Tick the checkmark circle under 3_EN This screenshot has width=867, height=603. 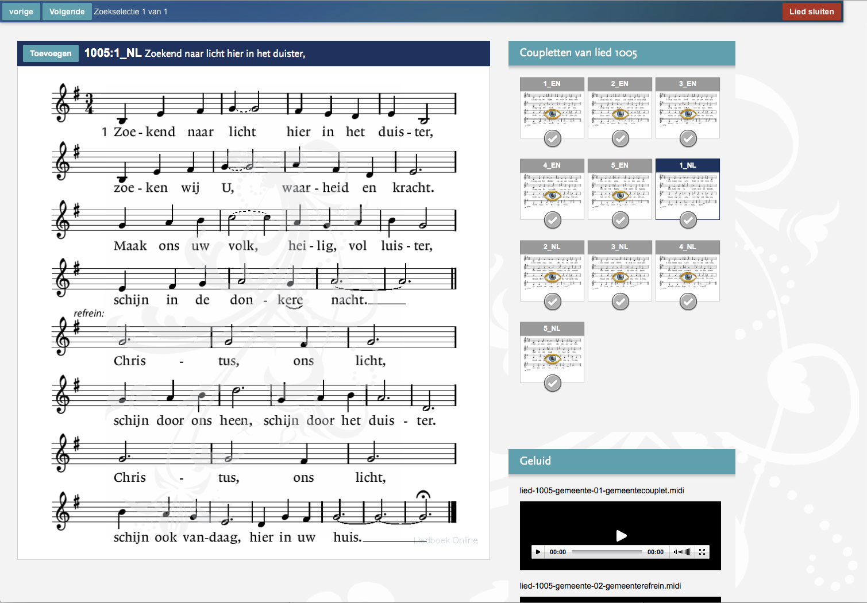pos(688,138)
